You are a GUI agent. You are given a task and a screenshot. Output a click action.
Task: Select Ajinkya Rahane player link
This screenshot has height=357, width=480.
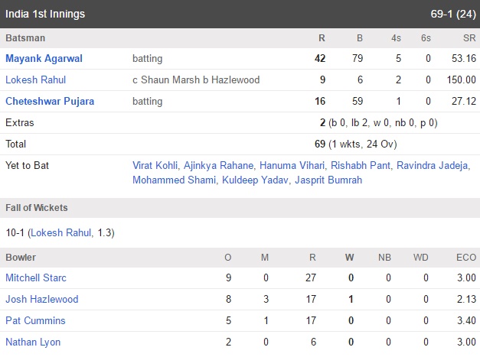(x=219, y=165)
